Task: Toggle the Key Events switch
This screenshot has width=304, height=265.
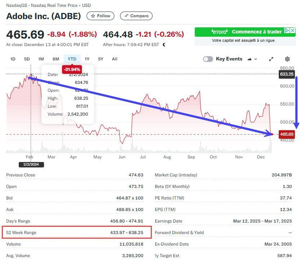Action: pyautogui.click(x=208, y=59)
